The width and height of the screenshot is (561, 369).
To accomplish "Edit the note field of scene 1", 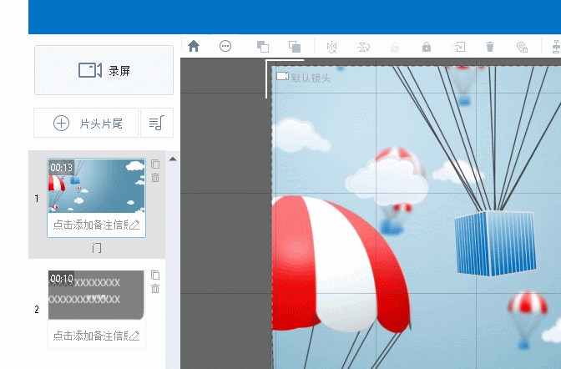I will 90,225.
